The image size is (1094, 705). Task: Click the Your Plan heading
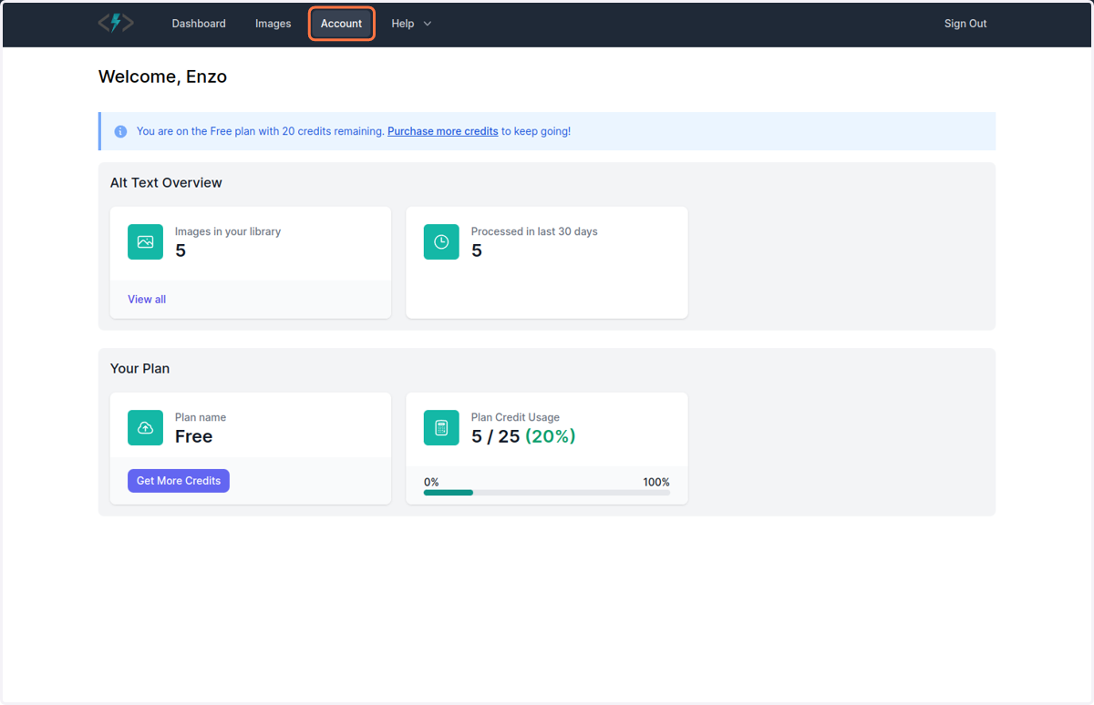coord(139,369)
